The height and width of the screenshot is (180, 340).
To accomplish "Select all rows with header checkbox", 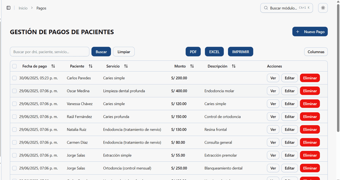I will point(14,66).
